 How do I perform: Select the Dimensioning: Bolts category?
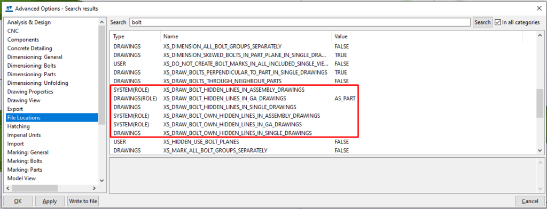pyautogui.click(x=32, y=66)
